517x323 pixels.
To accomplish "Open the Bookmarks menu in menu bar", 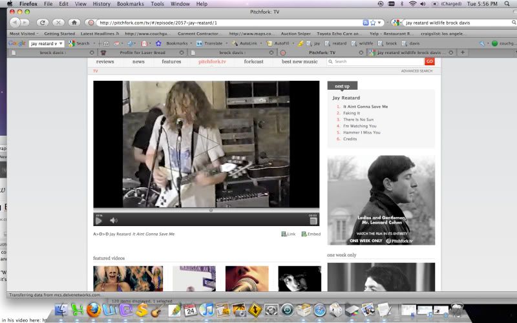I will (x=131, y=4).
